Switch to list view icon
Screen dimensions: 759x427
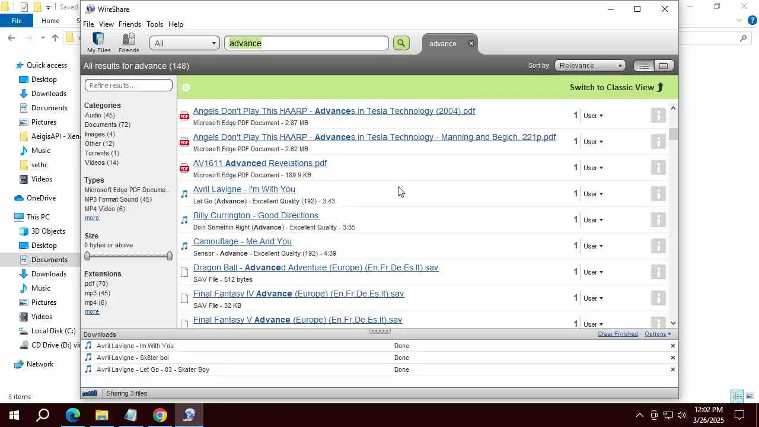[644, 66]
